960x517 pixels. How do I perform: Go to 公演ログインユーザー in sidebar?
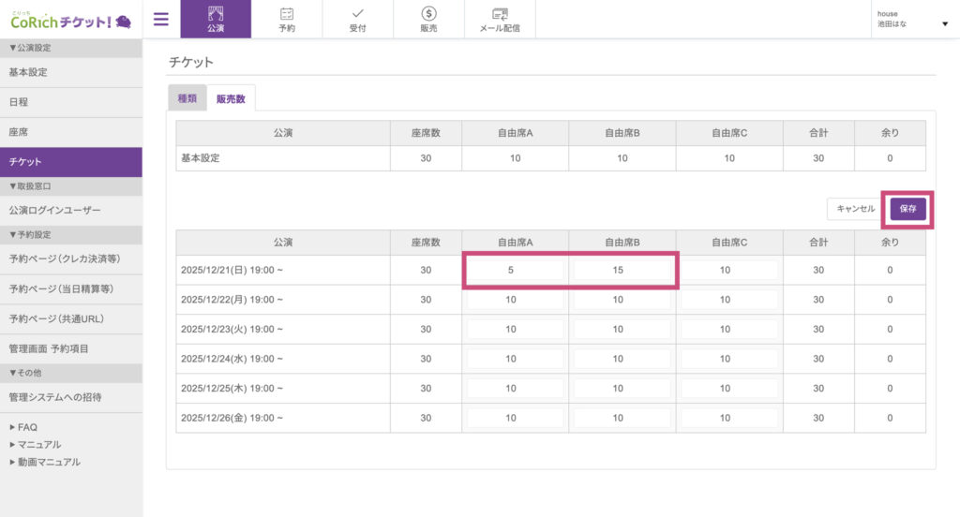click(54, 211)
